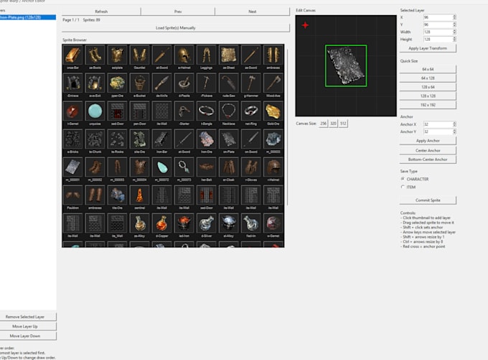The height and width of the screenshot is (360, 488).
Task: Click the Apply Anchor button
Action: click(428, 141)
